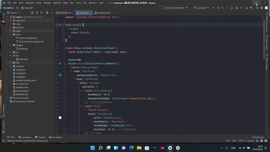Open the Terminal tool window

pyautogui.click(x=40, y=137)
